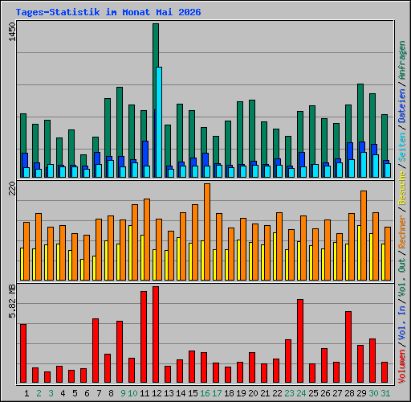
Task: Select the yellow Besuche bar for day 29
Action: click(359, 252)
